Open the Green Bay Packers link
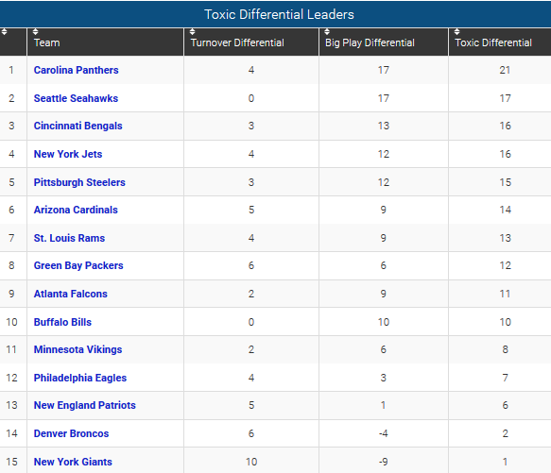 tap(78, 265)
